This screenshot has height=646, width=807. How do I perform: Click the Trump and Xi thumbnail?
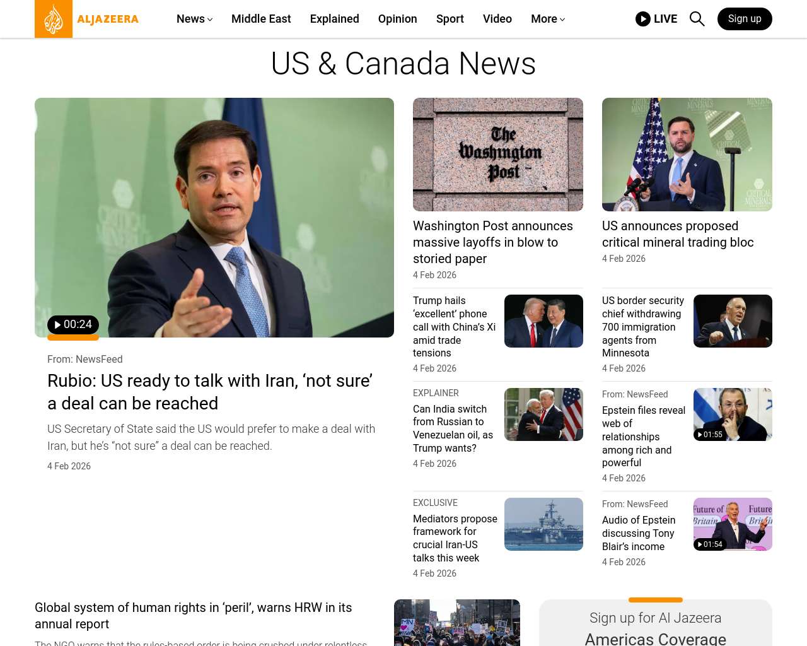pyautogui.click(x=543, y=321)
